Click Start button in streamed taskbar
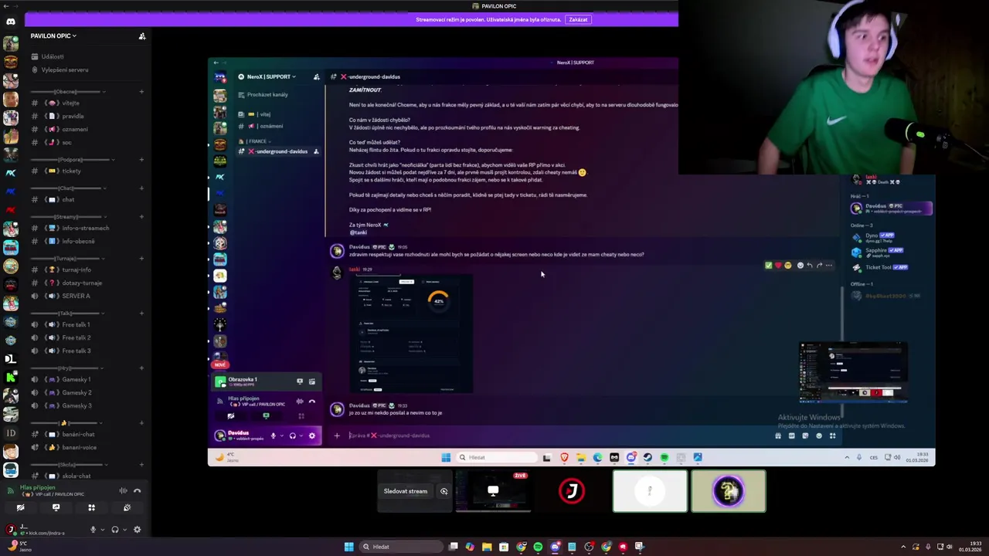989x556 pixels. coord(446,457)
